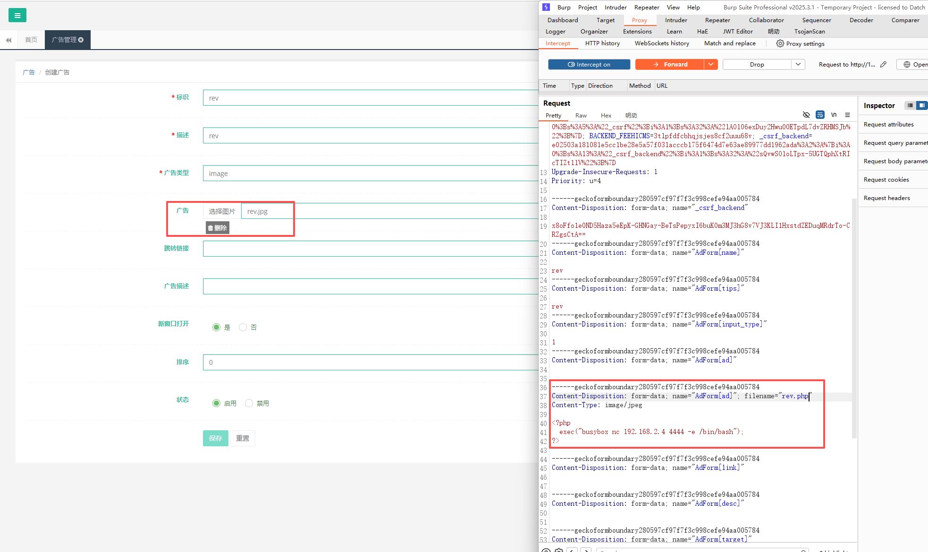928x552 pixels.
Task: Click the 删除 delete image button
Action: 217,228
